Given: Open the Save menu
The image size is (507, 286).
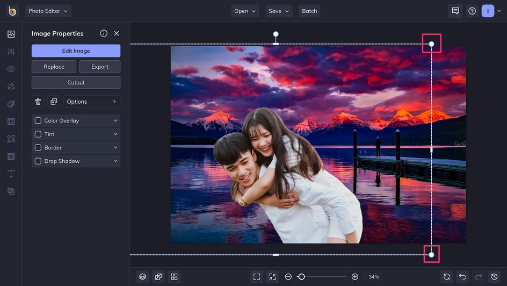Looking at the screenshot, I should (278, 11).
